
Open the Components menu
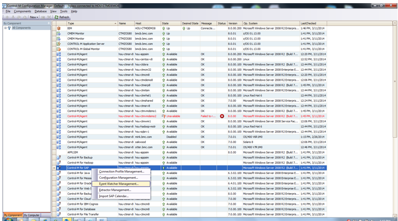click(22, 12)
